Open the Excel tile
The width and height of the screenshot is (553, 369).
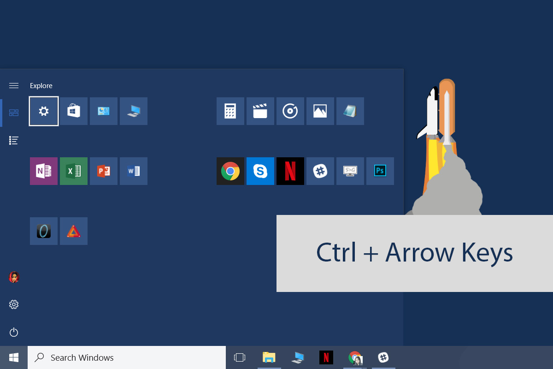(x=73, y=171)
